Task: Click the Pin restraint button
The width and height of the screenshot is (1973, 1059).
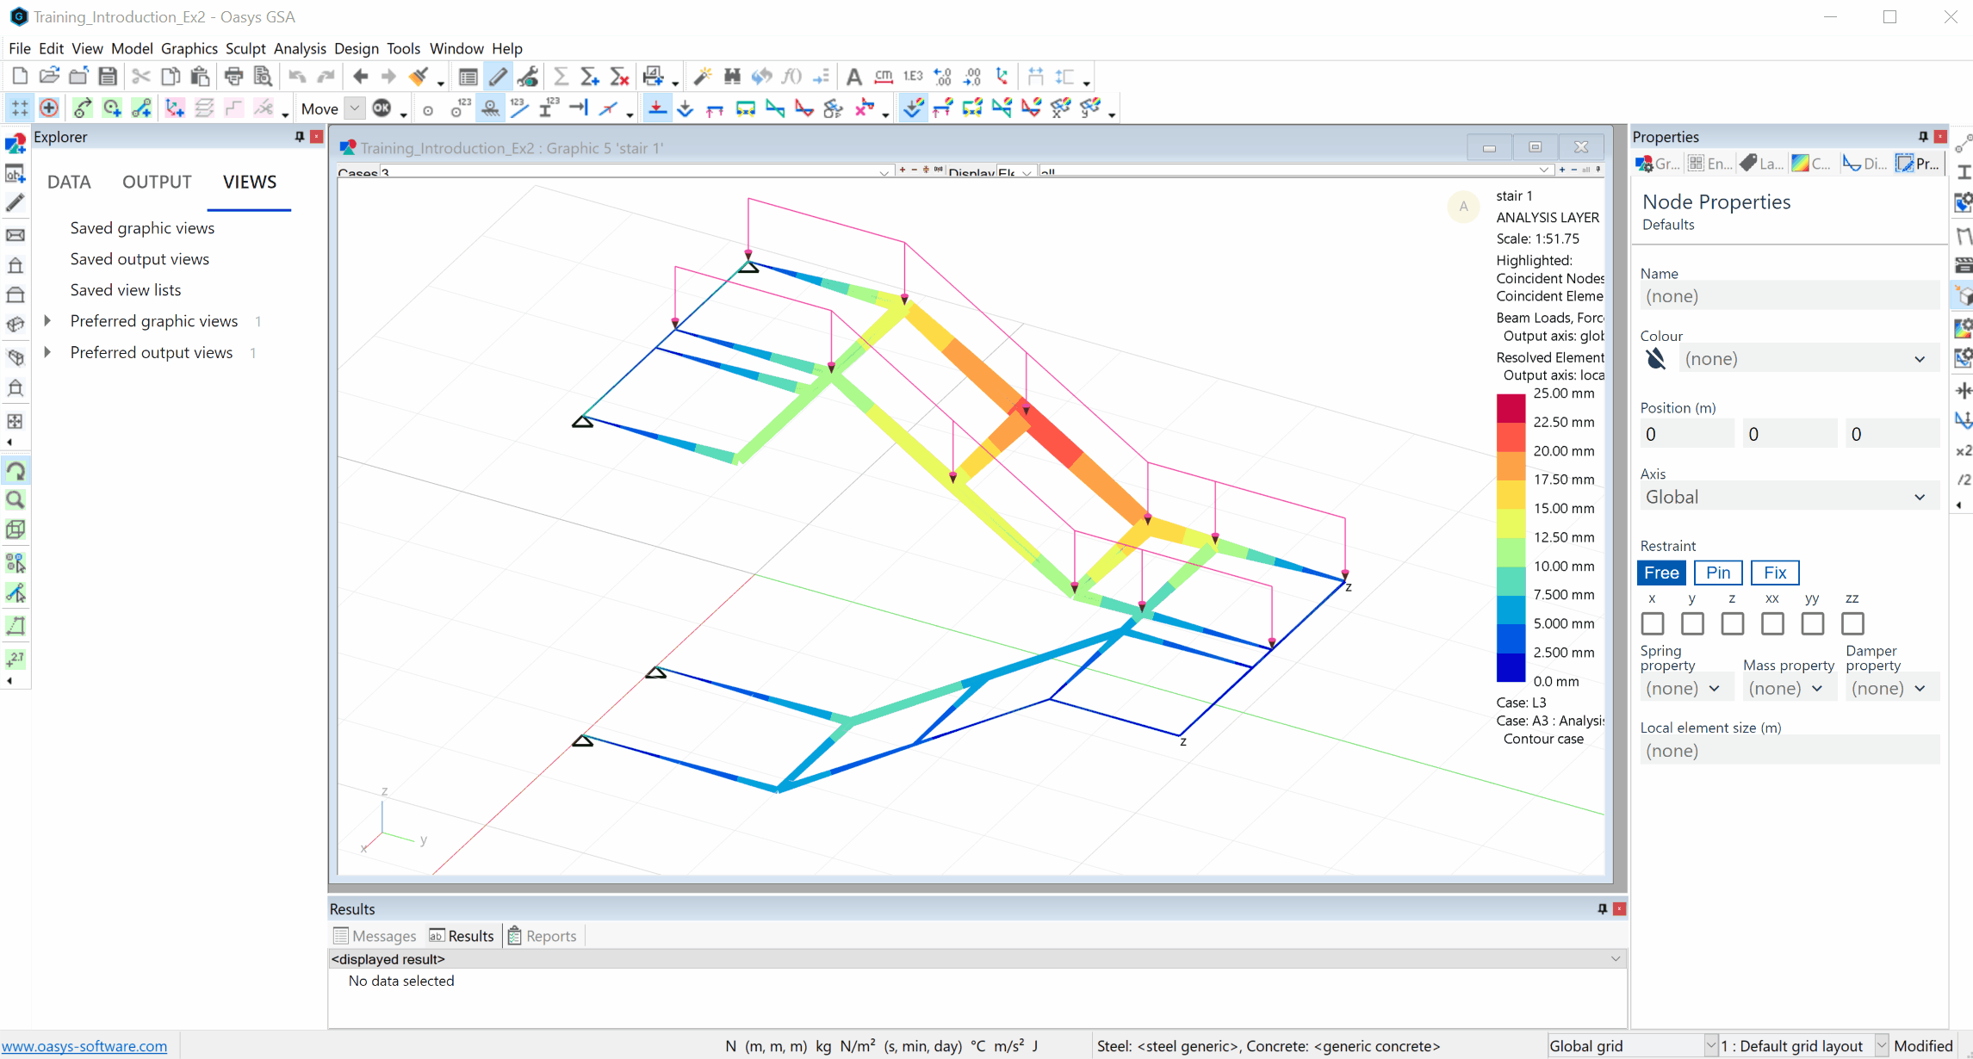Action: (x=1717, y=573)
